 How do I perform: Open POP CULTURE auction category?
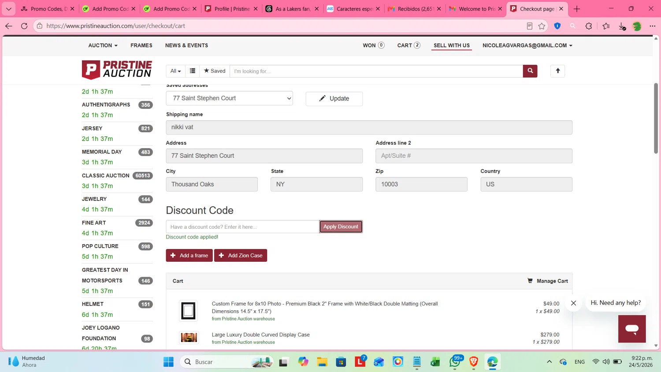click(x=100, y=246)
